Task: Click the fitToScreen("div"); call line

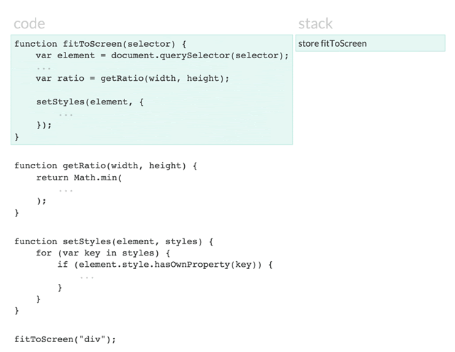Action: tap(65, 339)
